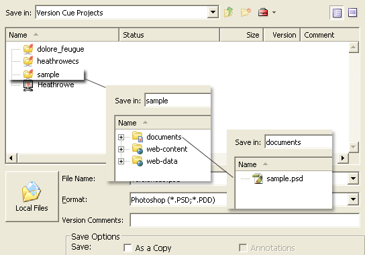Click the documents folder icon

(x=138, y=137)
